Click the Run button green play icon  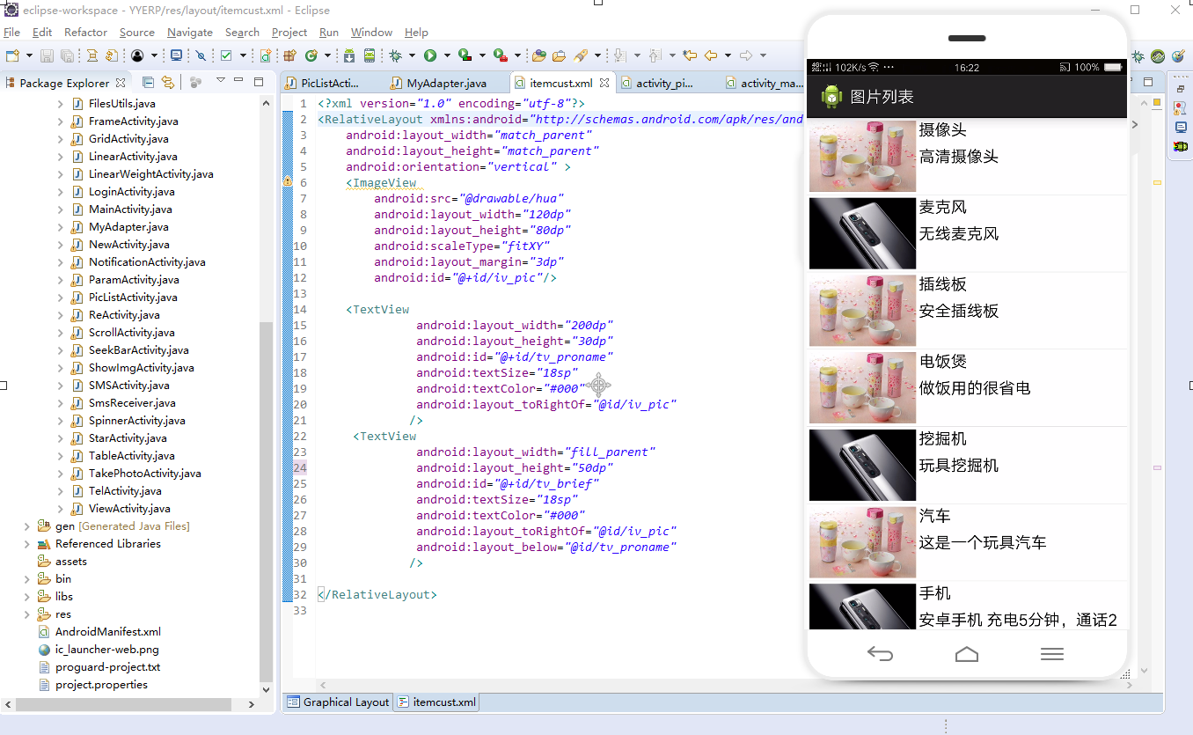pyautogui.click(x=430, y=55)
